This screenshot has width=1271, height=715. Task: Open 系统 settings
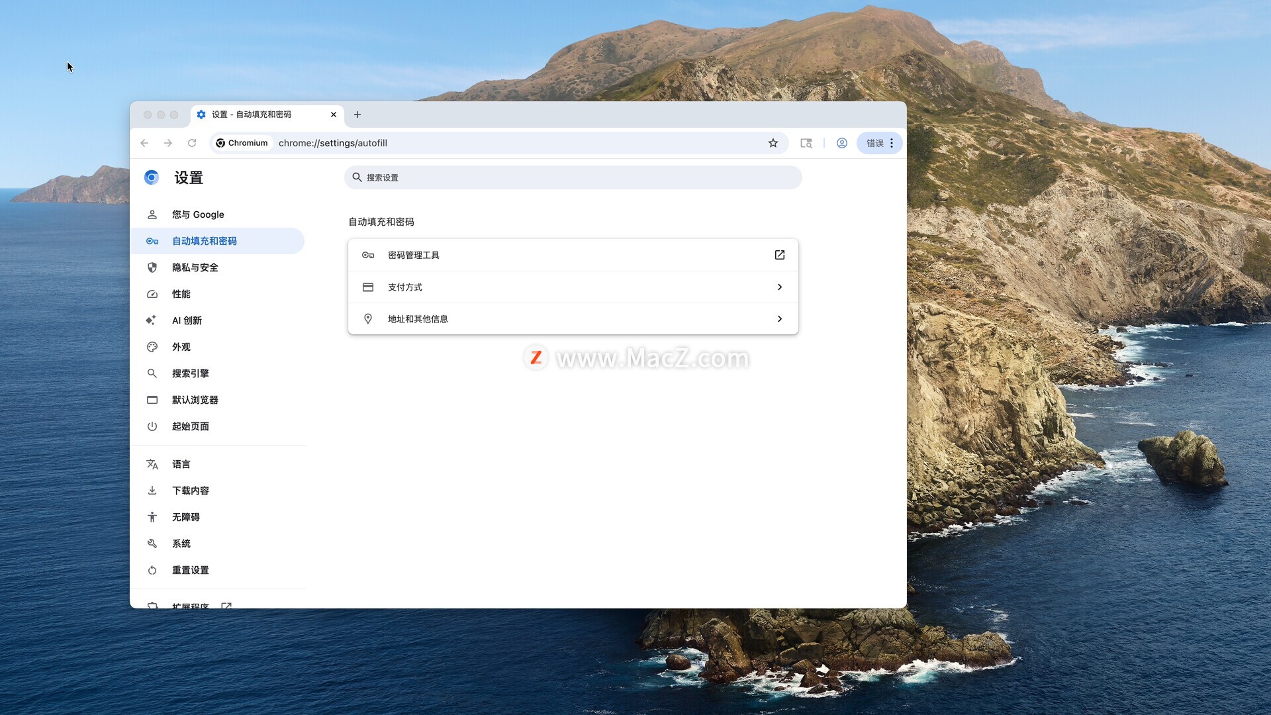(x=217, y=544)
